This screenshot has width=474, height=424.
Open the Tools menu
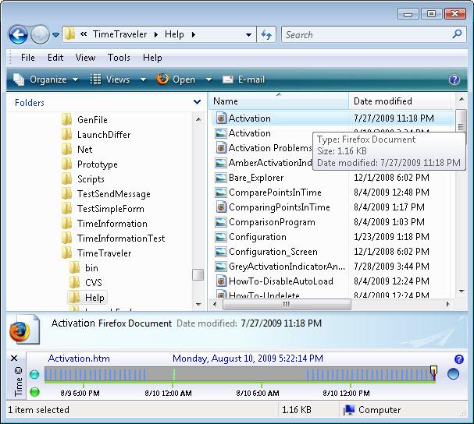[119, 58]
